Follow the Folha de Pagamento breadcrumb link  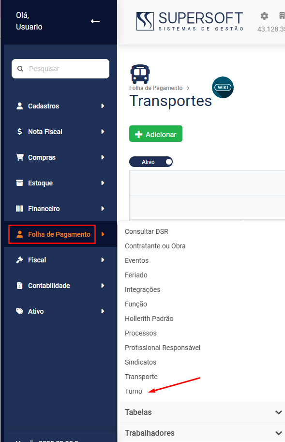click(x=156, y=88)
